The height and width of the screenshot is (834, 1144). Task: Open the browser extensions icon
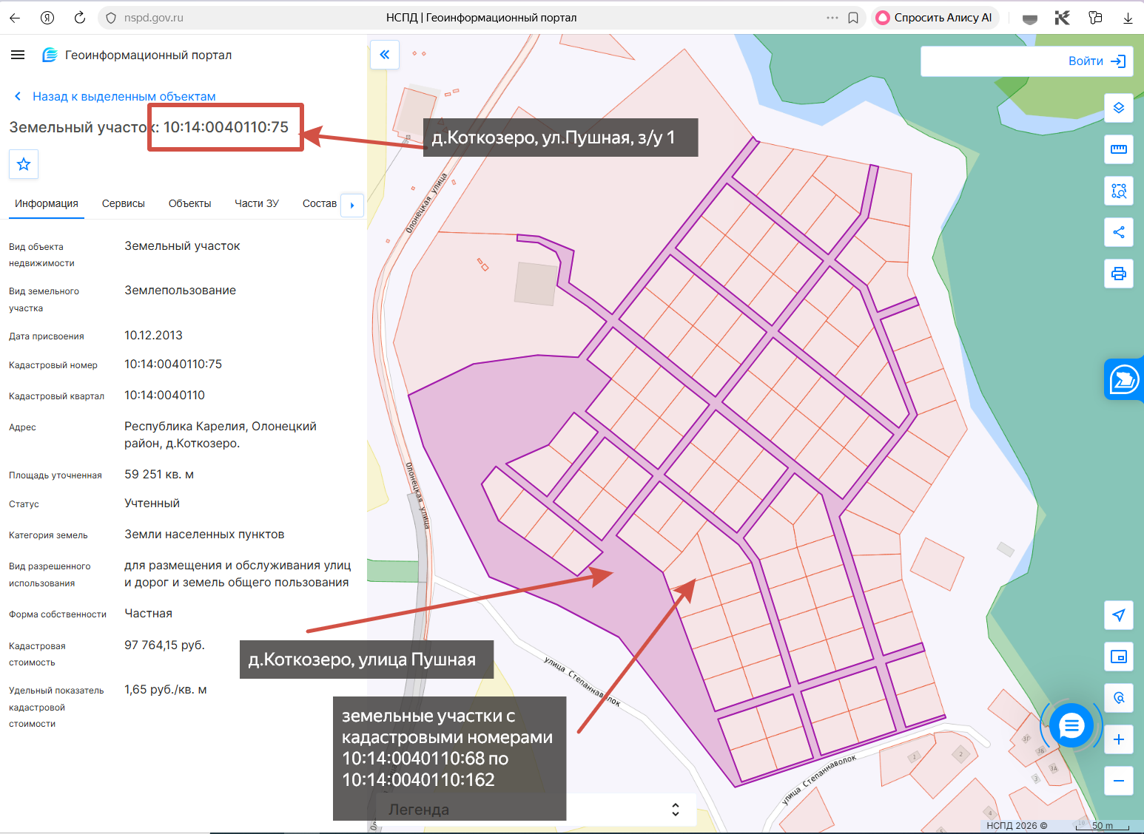[1095, 18]
